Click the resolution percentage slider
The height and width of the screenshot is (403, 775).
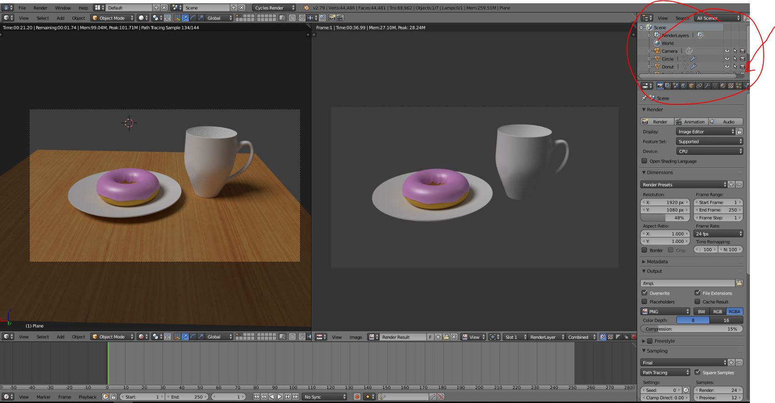click(x=666, y=218)
